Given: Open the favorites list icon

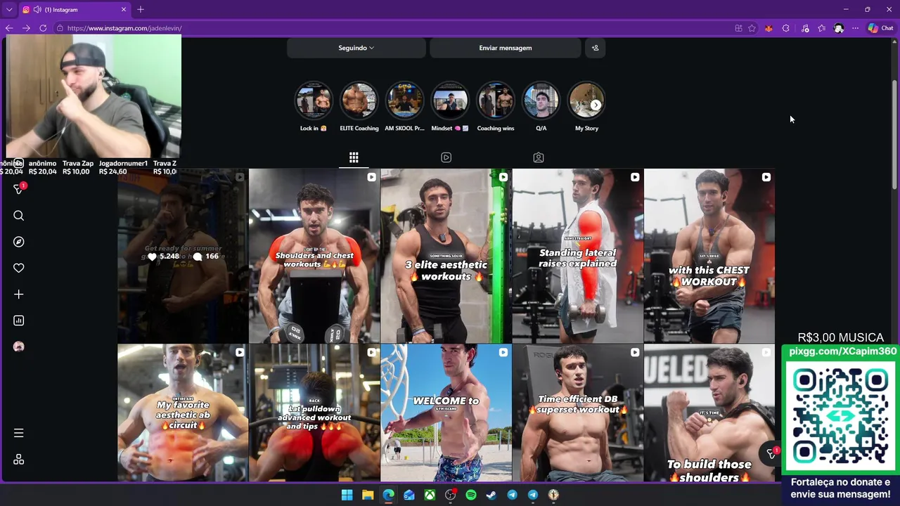Looking at the screenshot, I should pyautogui.click(x=821, y=28).
